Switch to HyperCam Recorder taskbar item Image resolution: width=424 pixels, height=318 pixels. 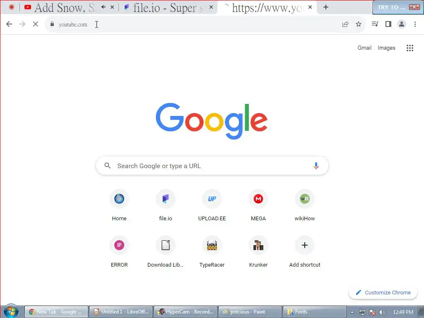[x=185, y=312]
